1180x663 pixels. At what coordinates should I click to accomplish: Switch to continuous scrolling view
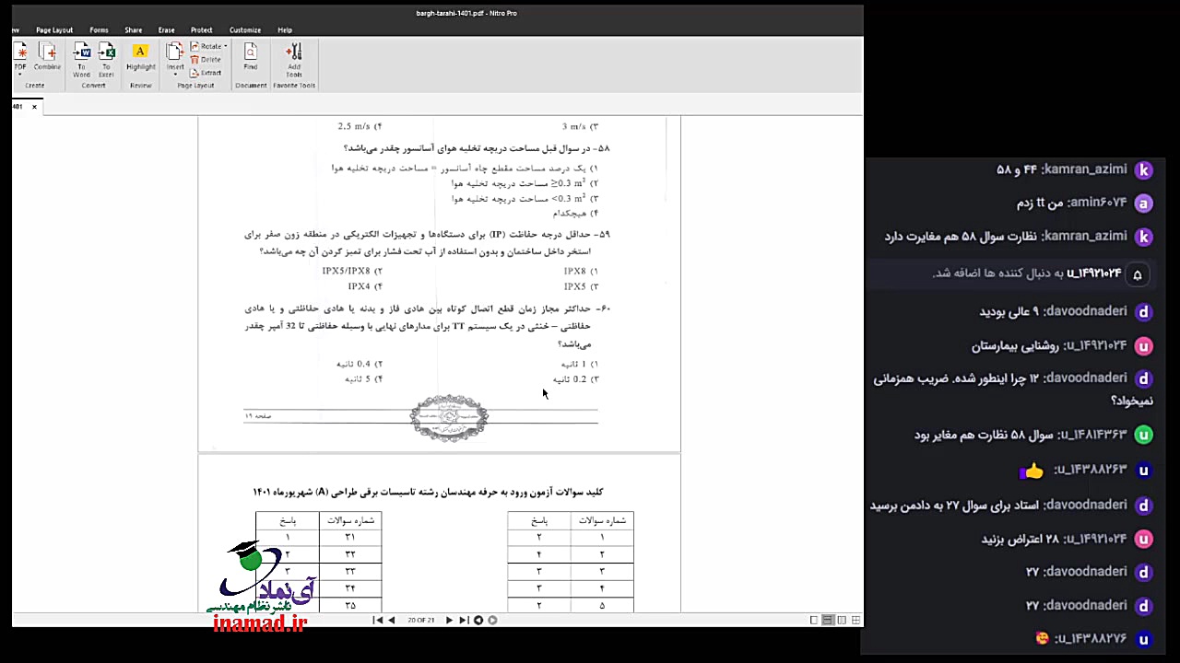[x=828, y=620]
